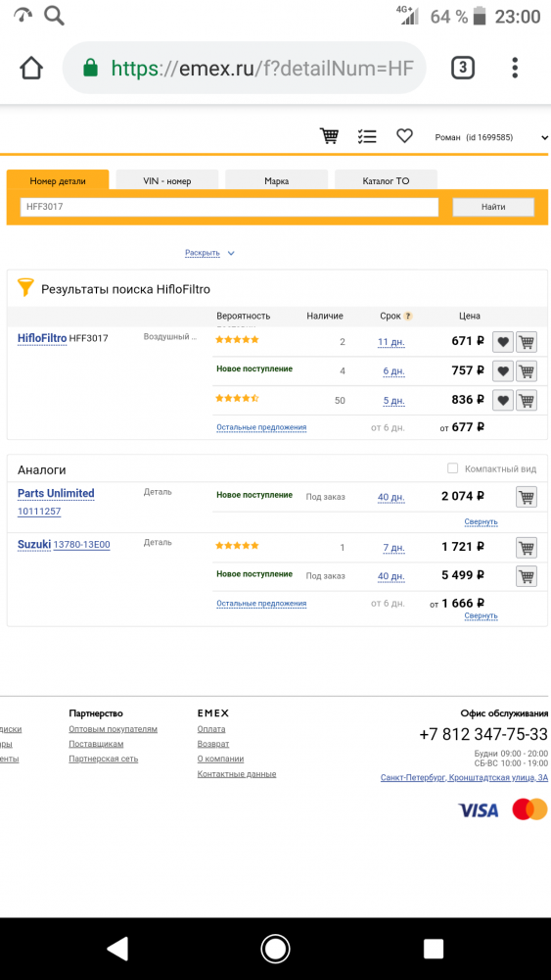Viewport: 551px width, 980px height.
Task: Add 671 ₽ offer to cart
Action: 527,342
